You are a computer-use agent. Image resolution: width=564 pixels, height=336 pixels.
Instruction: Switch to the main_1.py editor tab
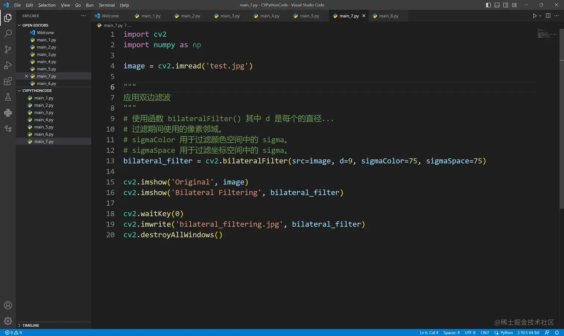tap(151, 16)
